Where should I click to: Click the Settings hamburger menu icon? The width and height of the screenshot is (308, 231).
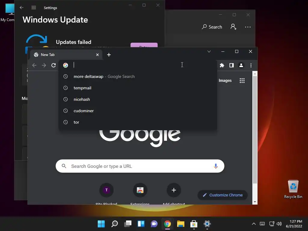coord(34,8)
